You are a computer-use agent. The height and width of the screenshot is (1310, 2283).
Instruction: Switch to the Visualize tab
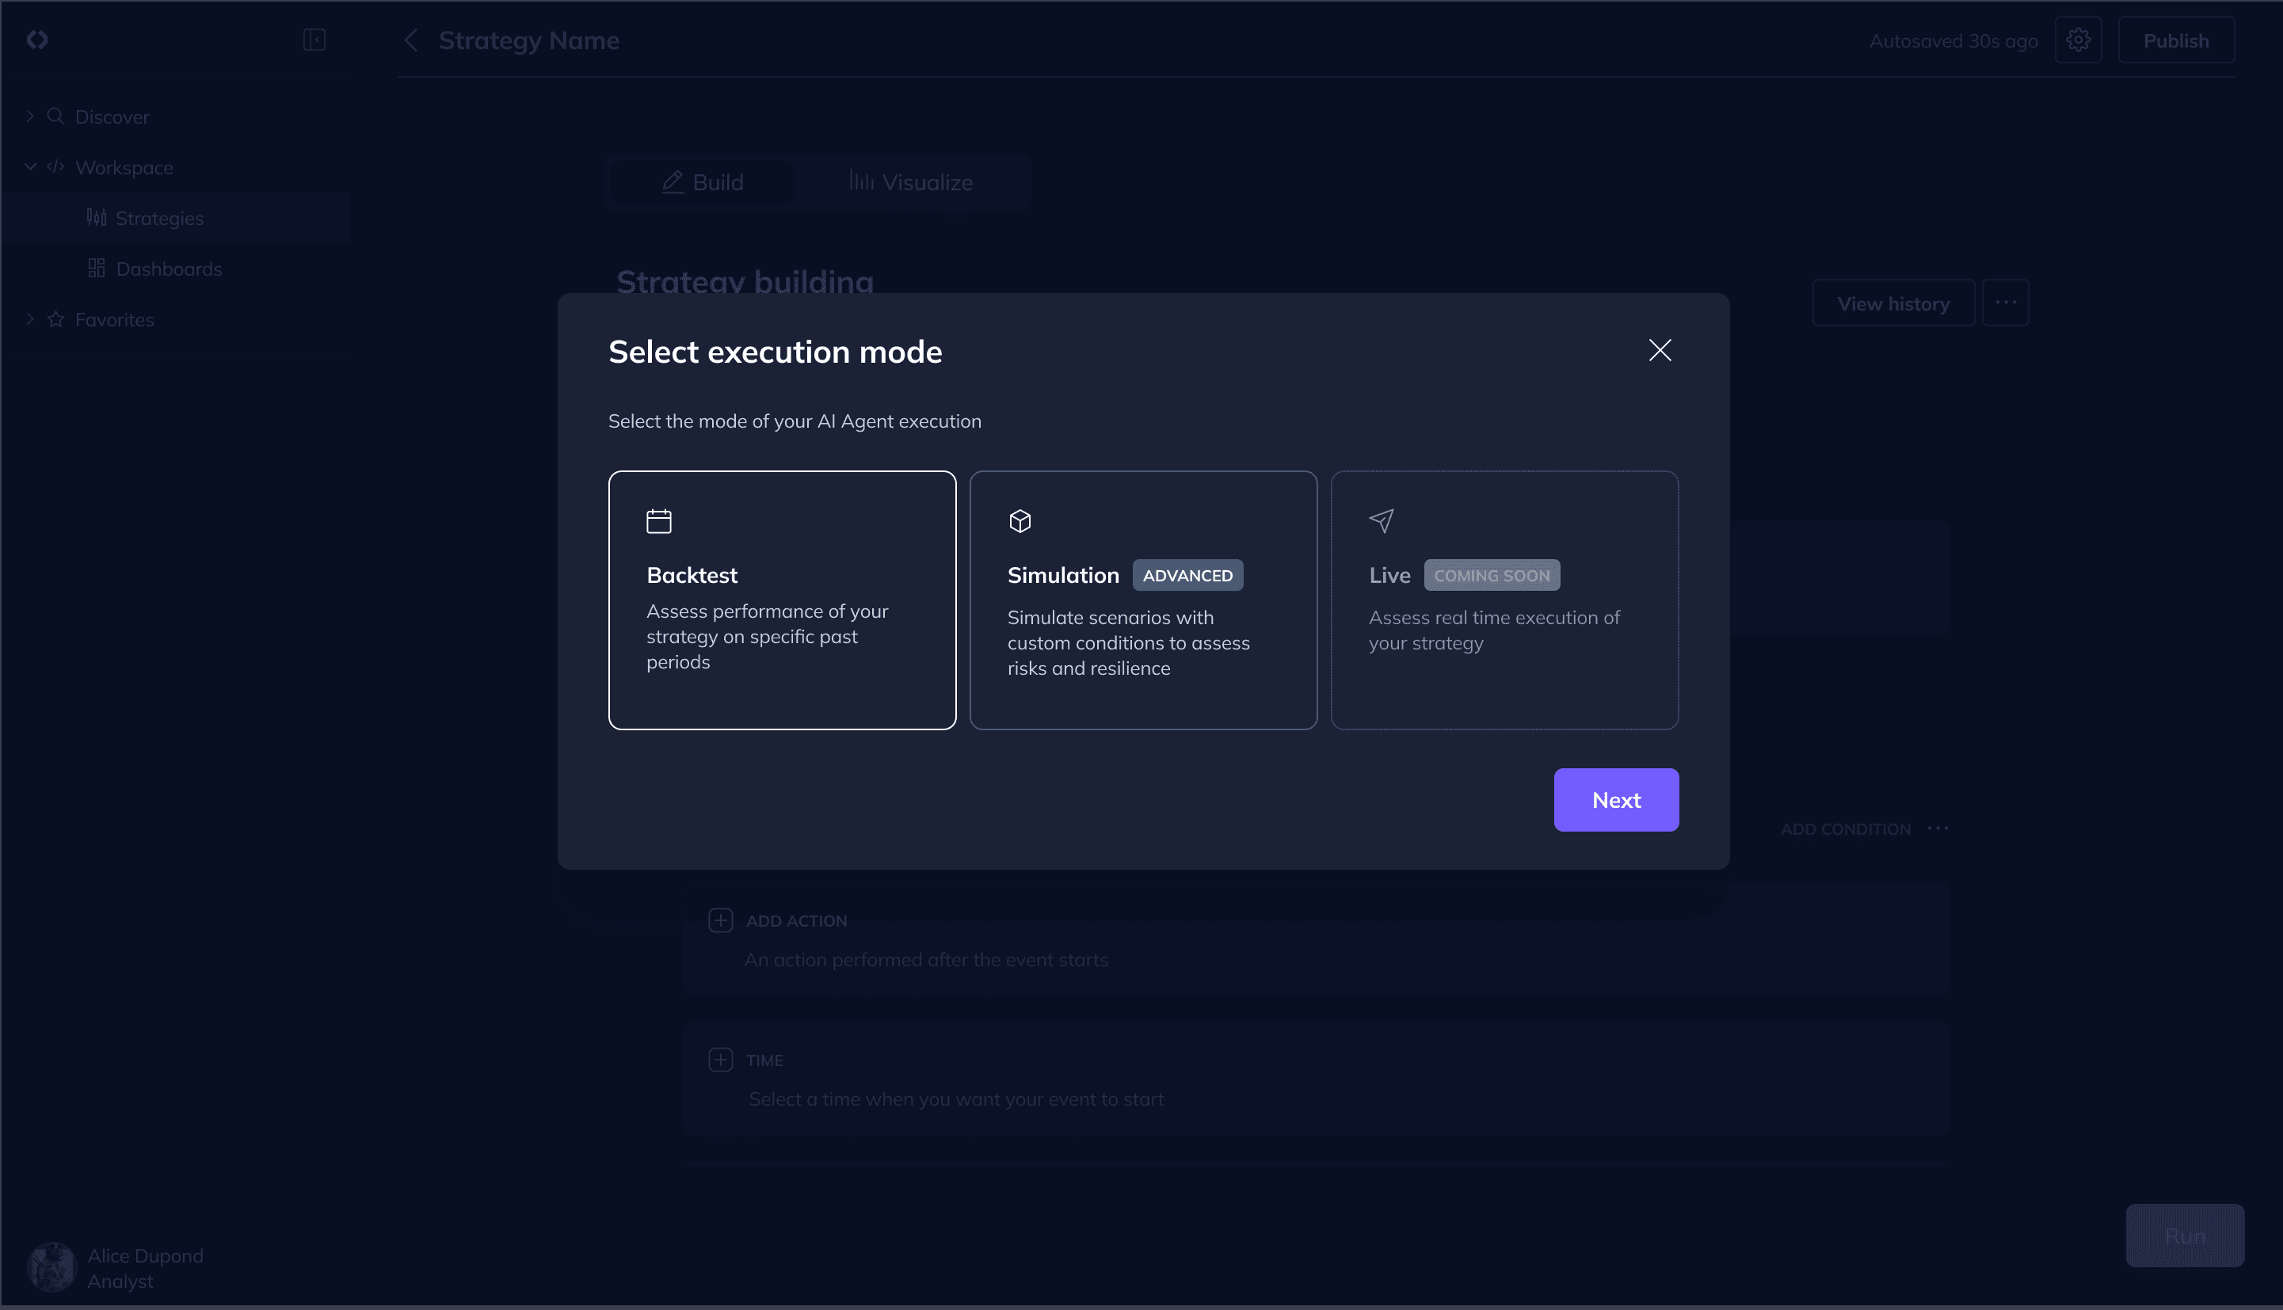click(x=911, y=181)
